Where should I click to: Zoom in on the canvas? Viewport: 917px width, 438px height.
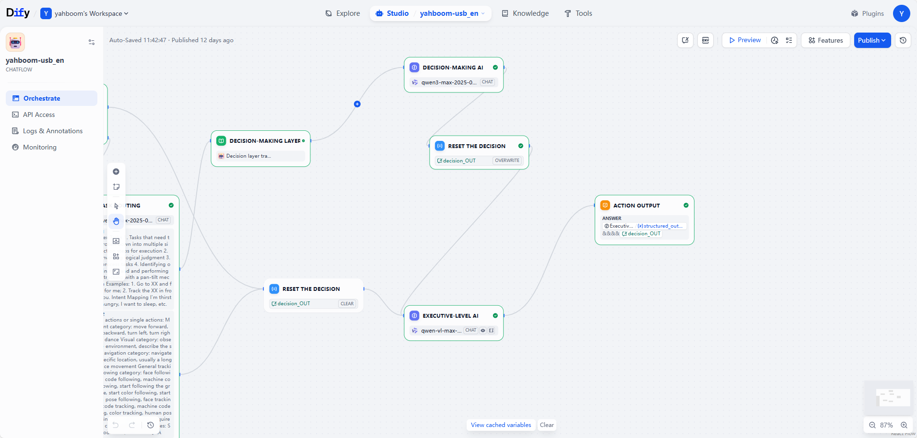904,425
